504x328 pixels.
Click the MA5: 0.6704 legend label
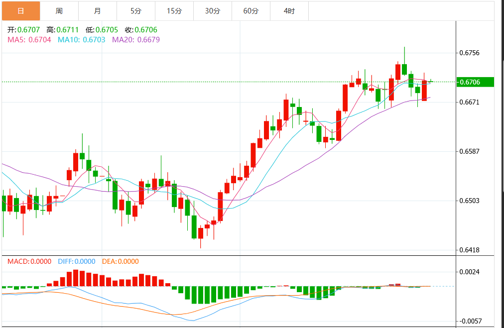click(29, 39)
